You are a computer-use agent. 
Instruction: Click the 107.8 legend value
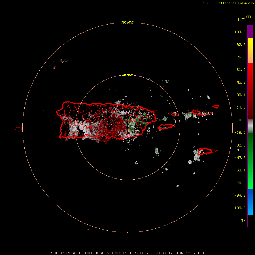tap(240, 32)
